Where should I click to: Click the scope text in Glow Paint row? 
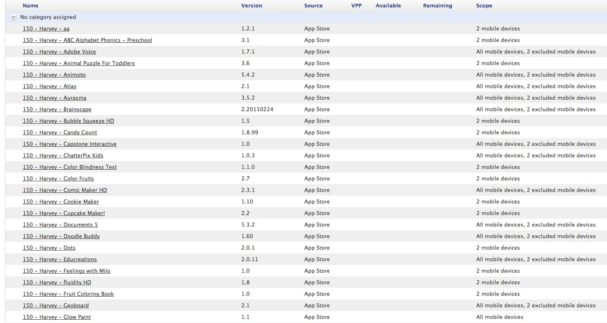pyautogui.click(x=500, y=317)
